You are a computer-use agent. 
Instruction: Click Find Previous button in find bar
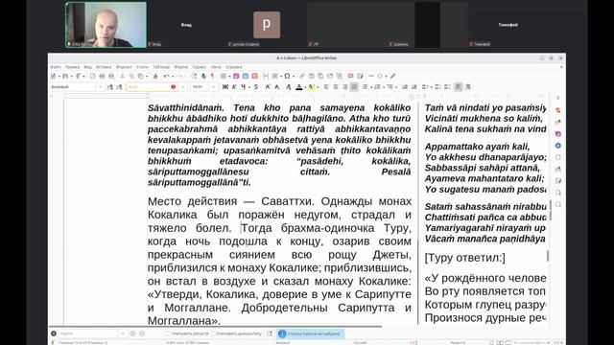pos(132,333)
